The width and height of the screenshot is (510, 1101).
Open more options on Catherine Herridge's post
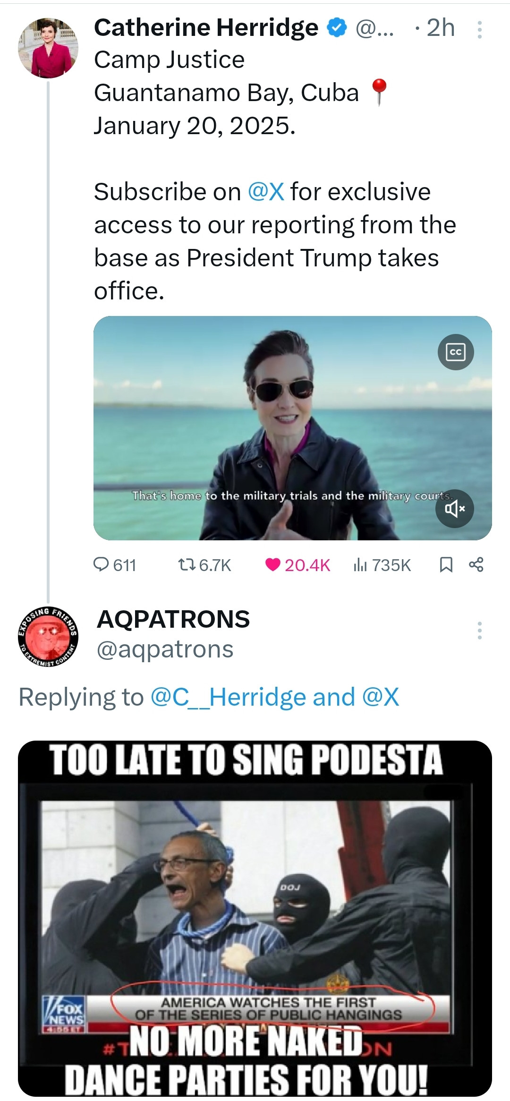click(479, 30)
